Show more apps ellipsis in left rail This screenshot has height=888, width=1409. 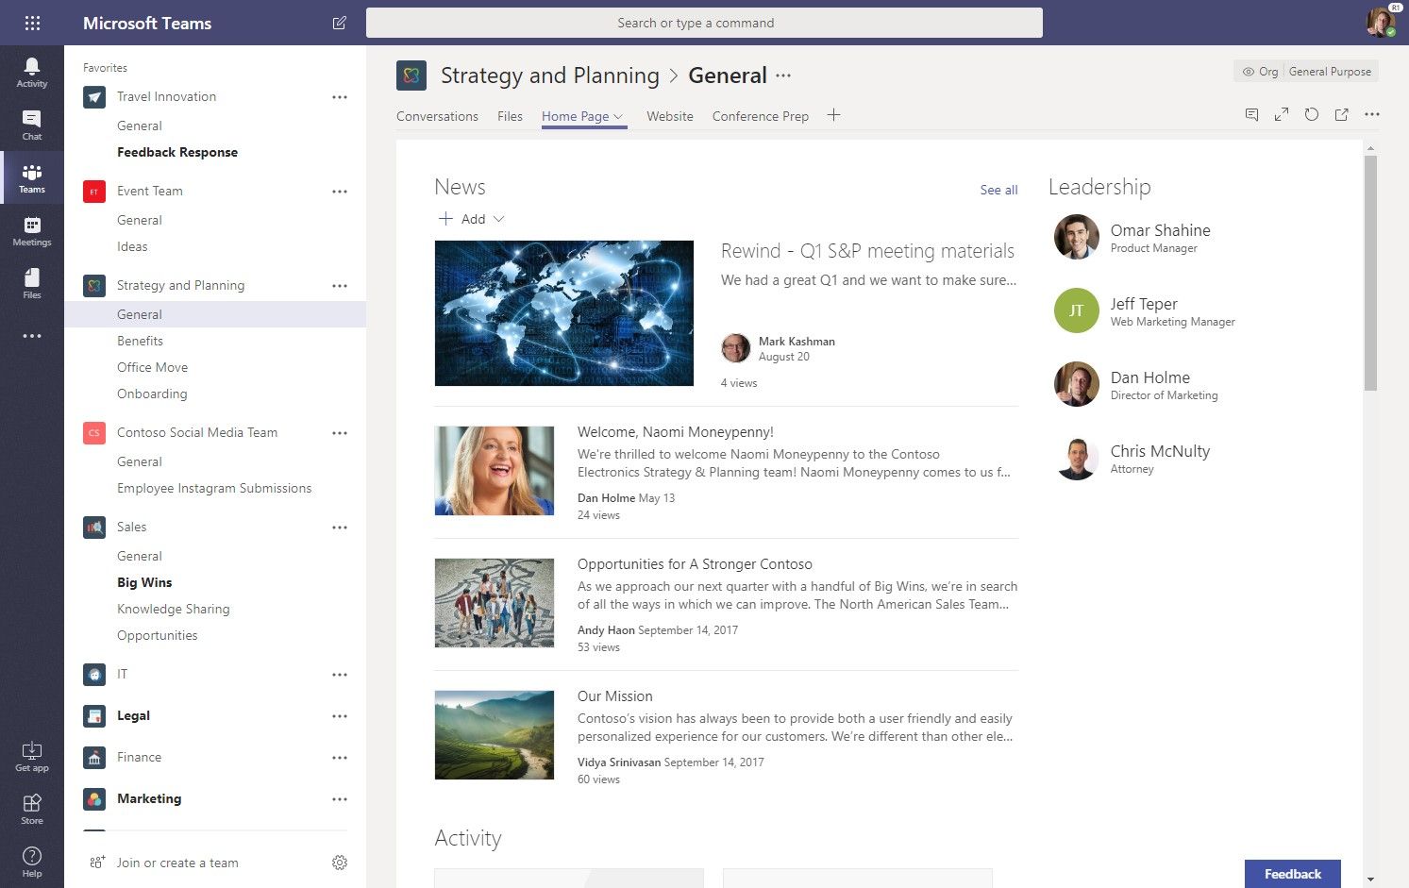(x=32, y=336)
